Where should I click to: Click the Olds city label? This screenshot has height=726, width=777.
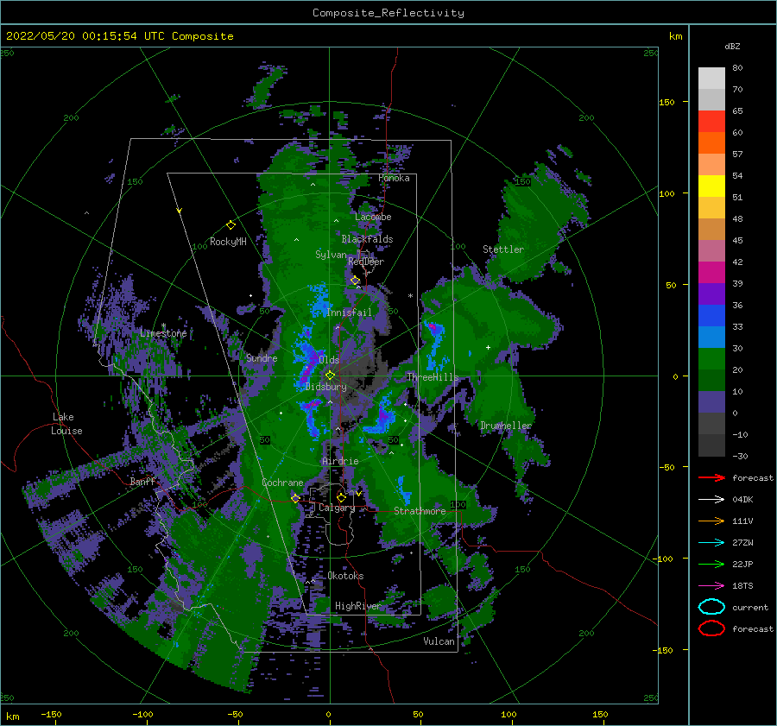(329, 360)
